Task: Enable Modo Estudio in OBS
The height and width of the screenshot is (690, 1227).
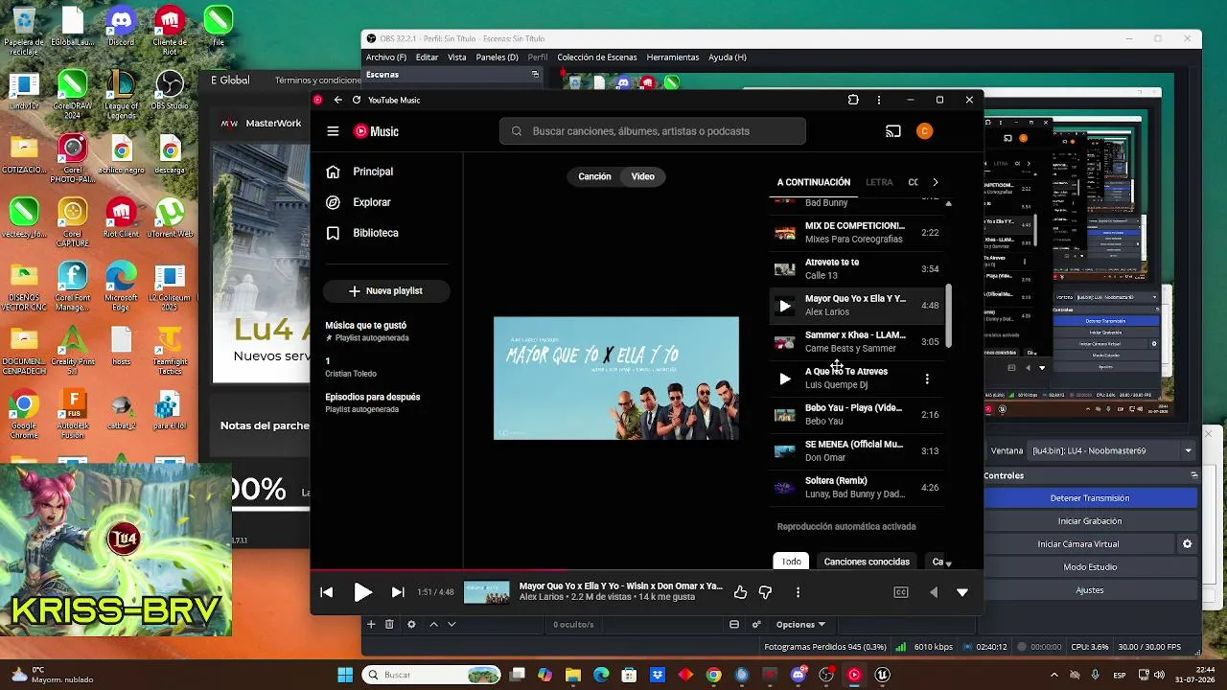Action: click(1090, 567)
